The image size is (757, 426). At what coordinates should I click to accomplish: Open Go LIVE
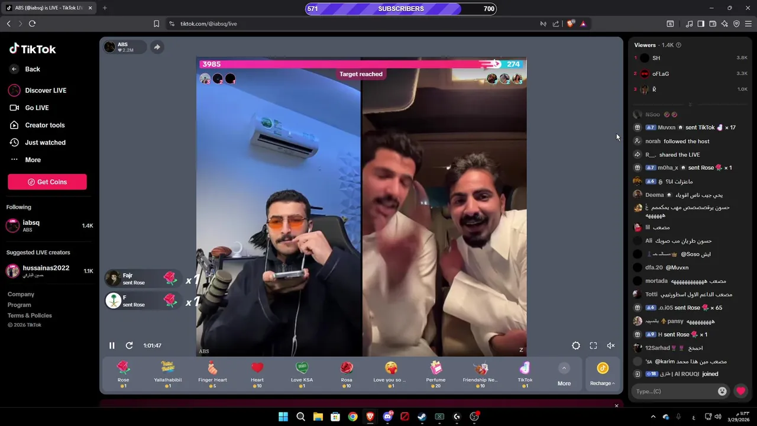point(29,108)
